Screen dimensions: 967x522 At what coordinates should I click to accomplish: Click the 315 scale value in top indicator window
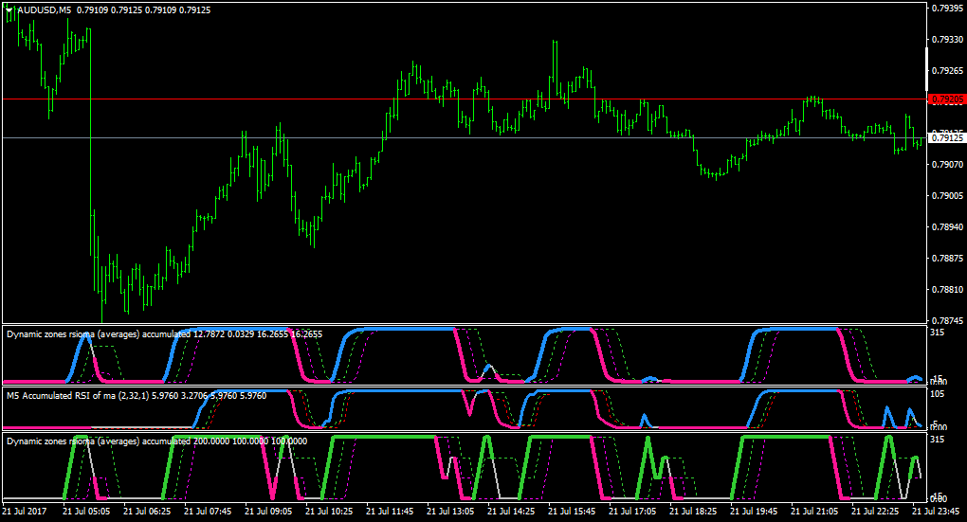(938, 333)
